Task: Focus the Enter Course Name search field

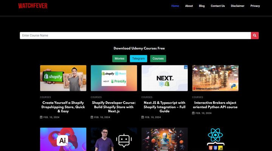Action: [x=135, y=35]
